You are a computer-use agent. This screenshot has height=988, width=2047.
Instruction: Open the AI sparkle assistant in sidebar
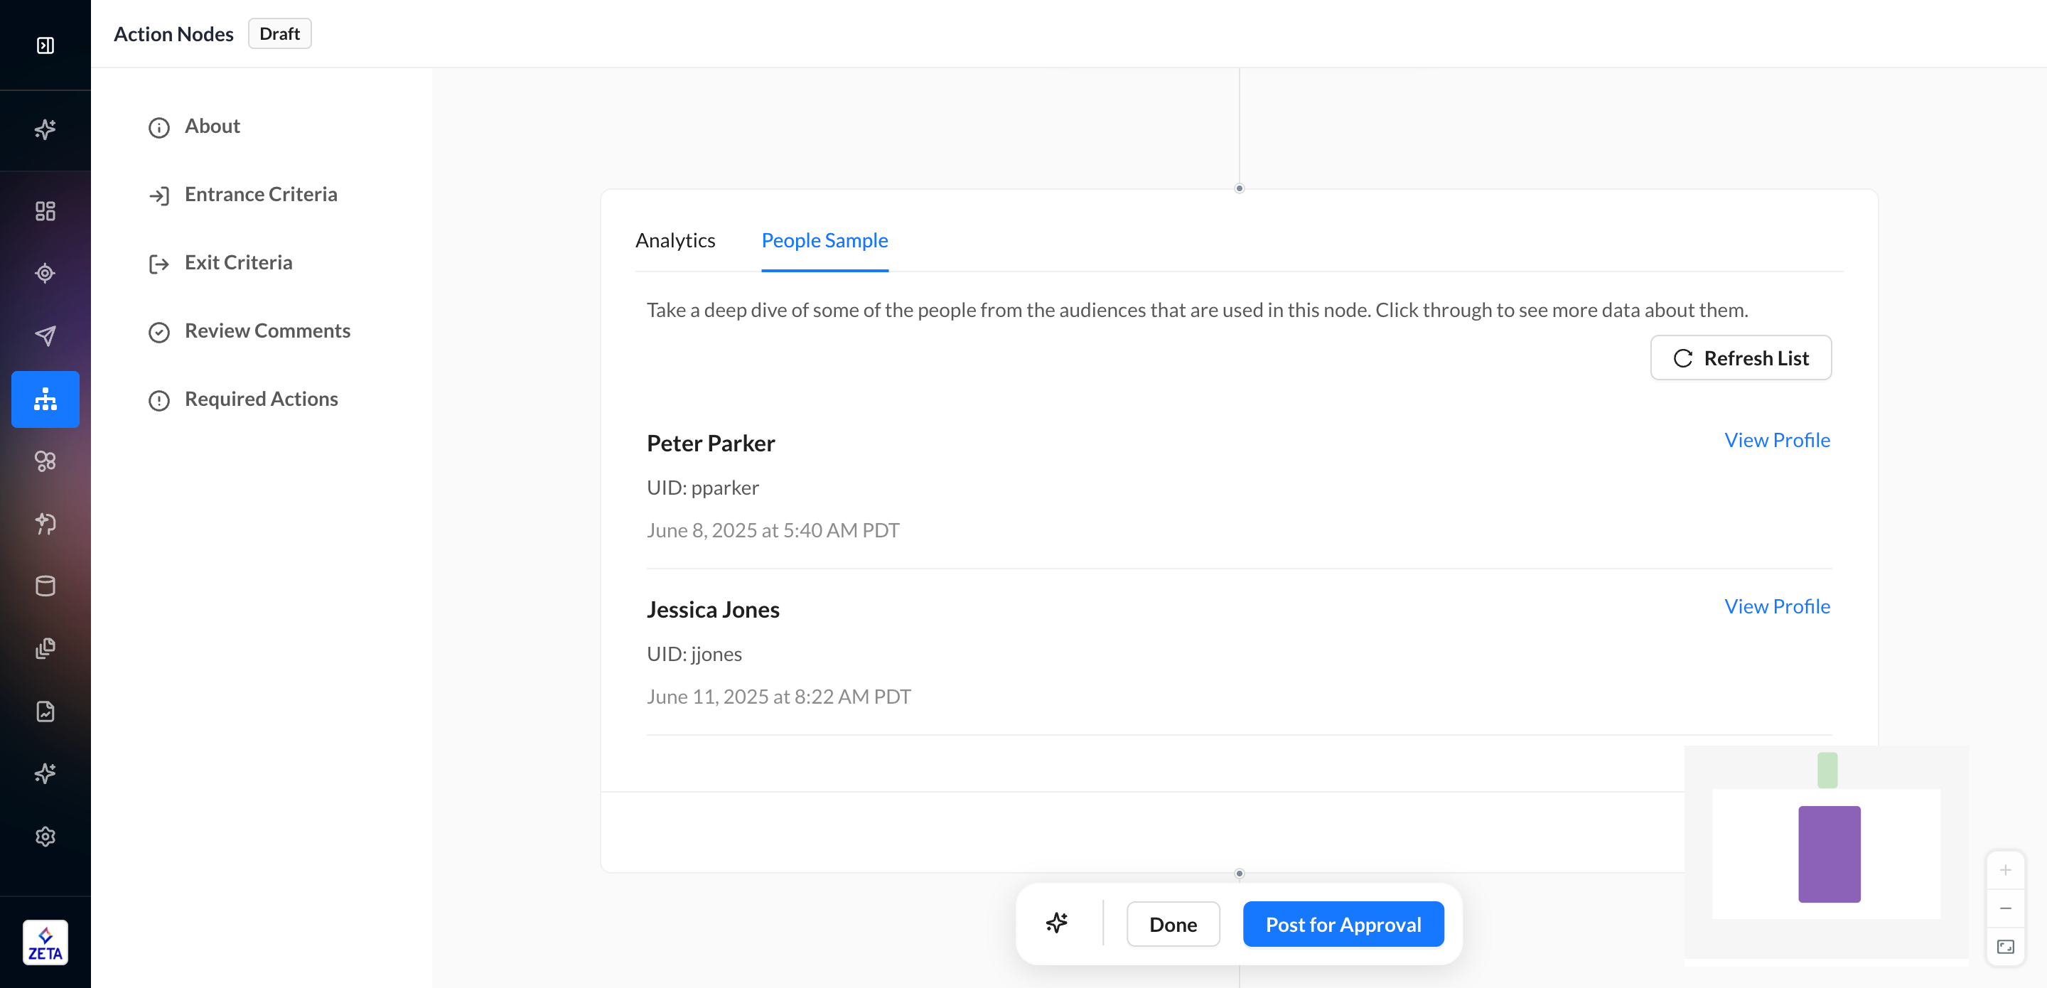coord(45,129)
